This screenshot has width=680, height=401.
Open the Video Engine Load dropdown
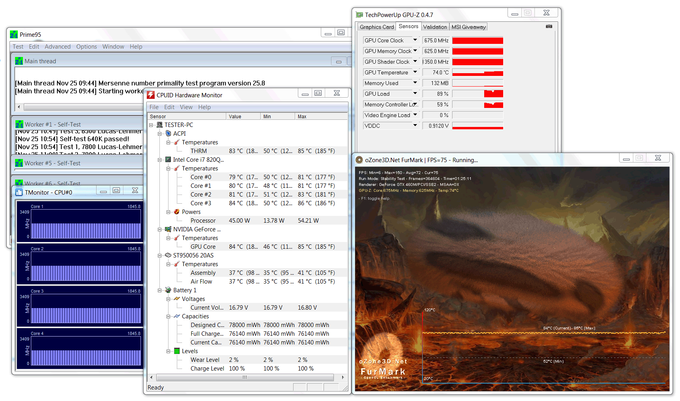415,115
